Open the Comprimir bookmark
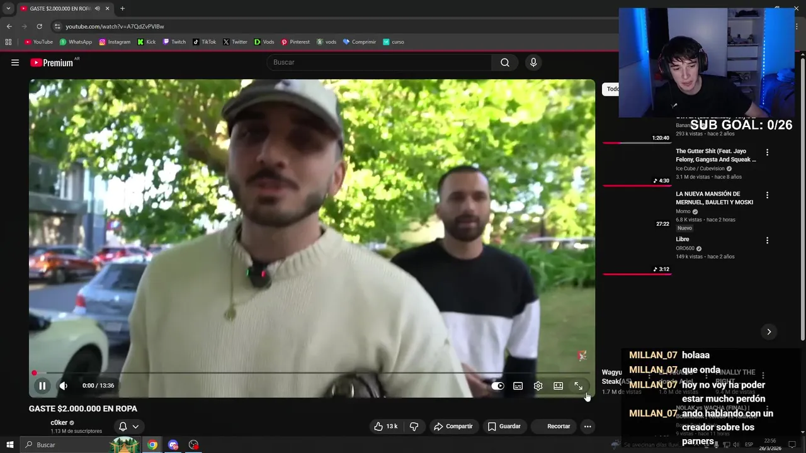 point(359,42)
